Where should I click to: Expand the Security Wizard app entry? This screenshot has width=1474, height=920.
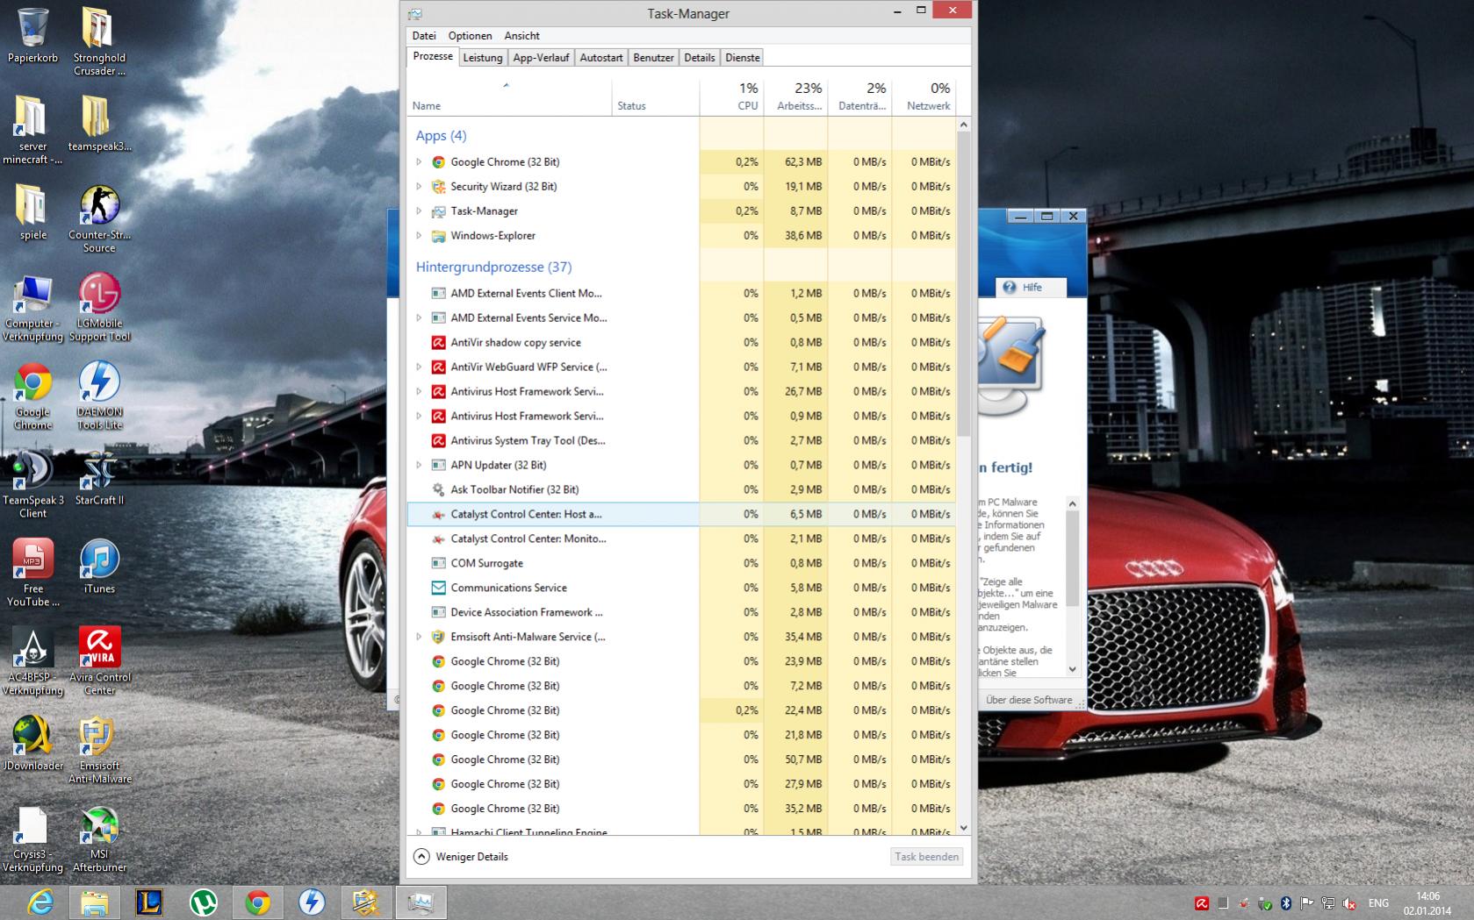(x=419, y=187)
